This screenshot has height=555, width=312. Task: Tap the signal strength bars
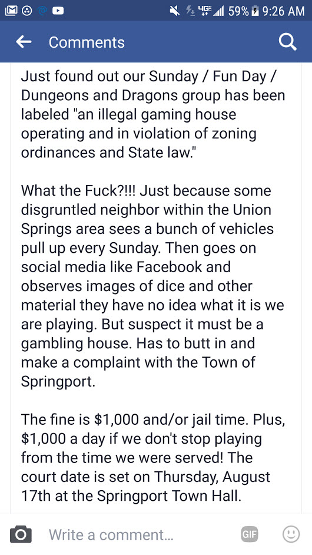pyautogui.click(x=218, y=11)
